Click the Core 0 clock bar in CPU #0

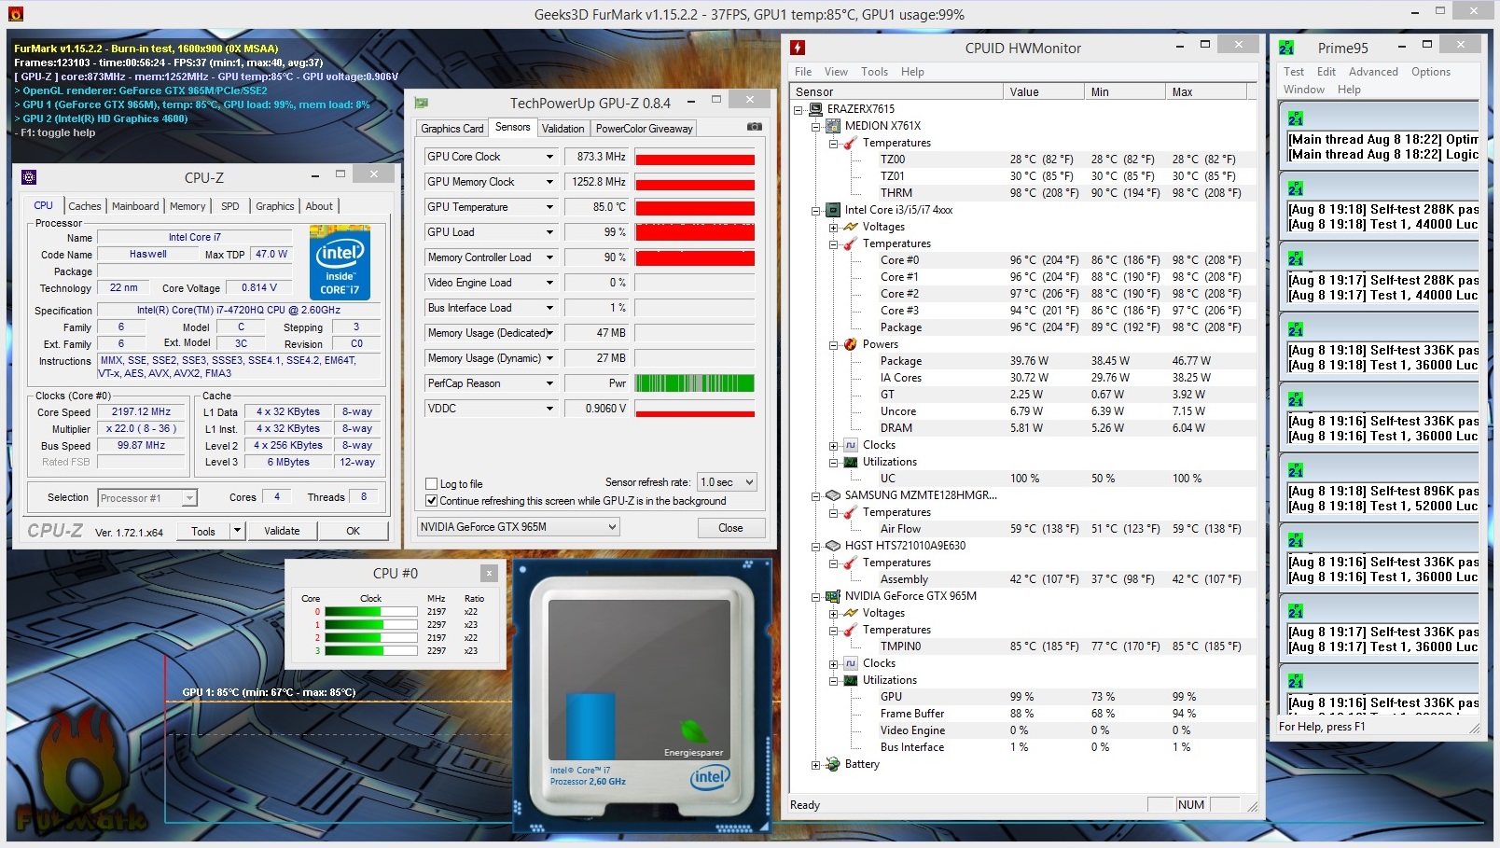point(371,612)
